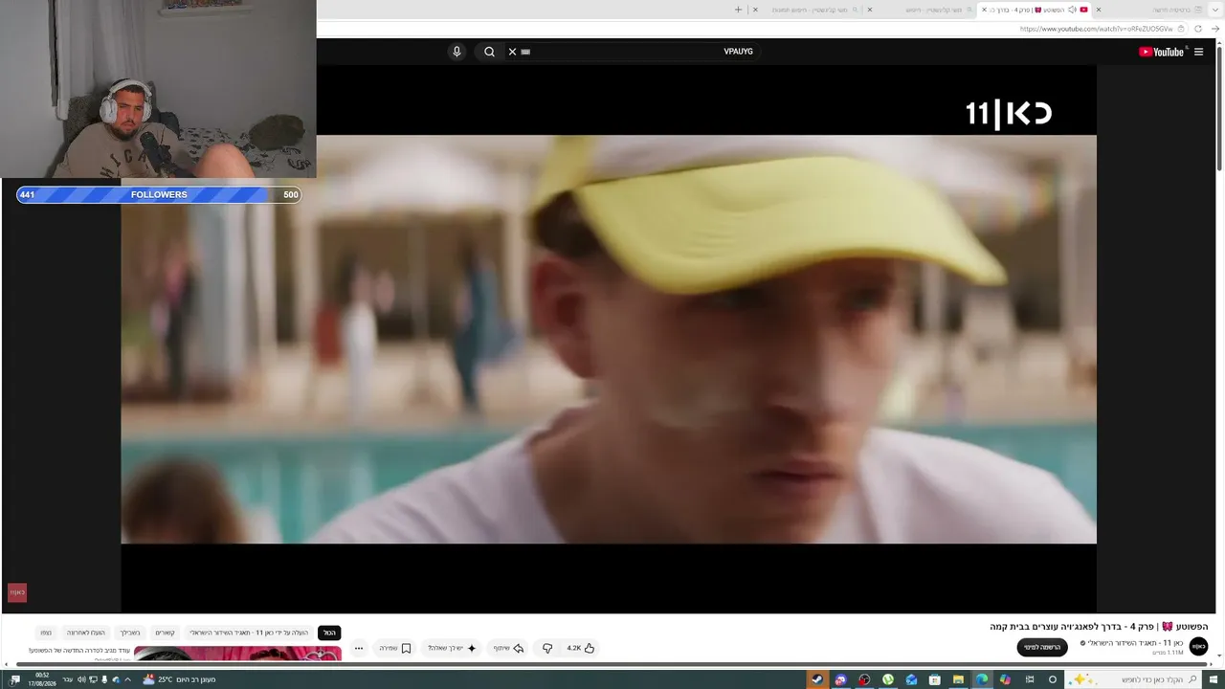
Task: Like the video with 4.2K thumbs up
Action: (x=581, y=648)
